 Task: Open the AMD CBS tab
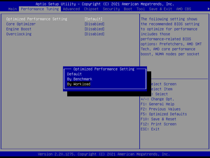point(183,9)
